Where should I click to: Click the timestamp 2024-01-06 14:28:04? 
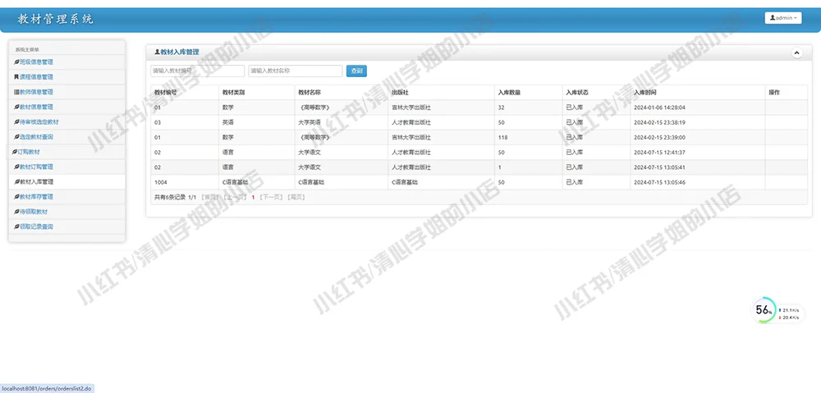tap(659, 107)
